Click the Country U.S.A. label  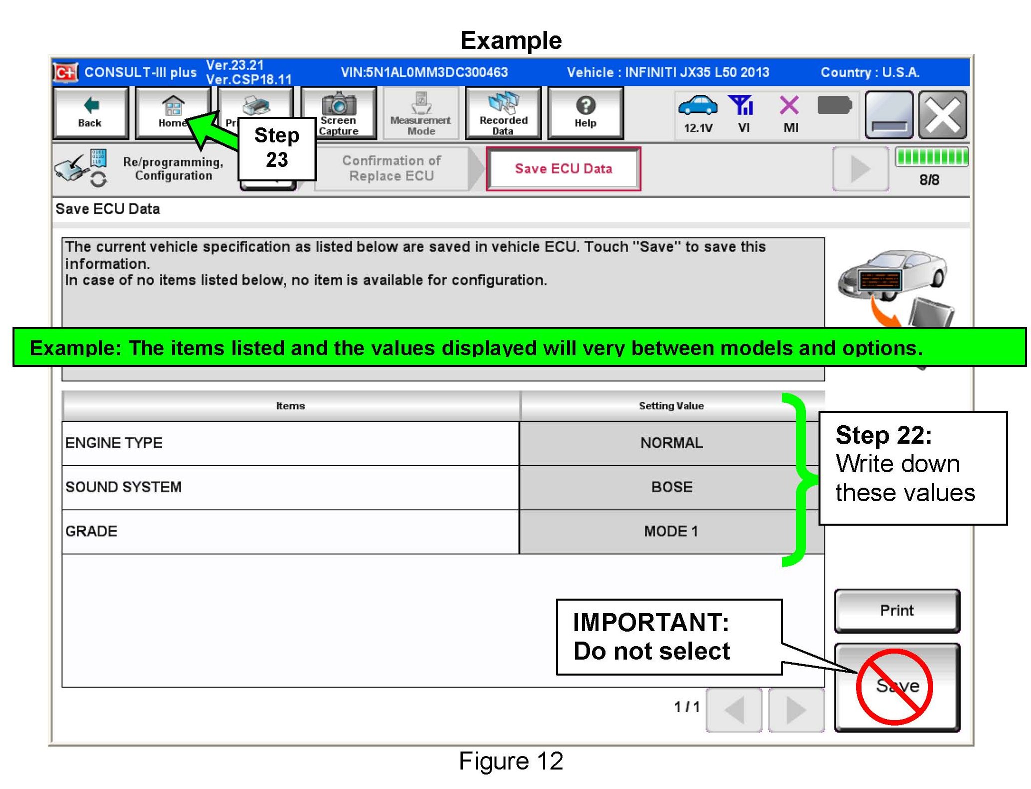[x=870, y=72]
